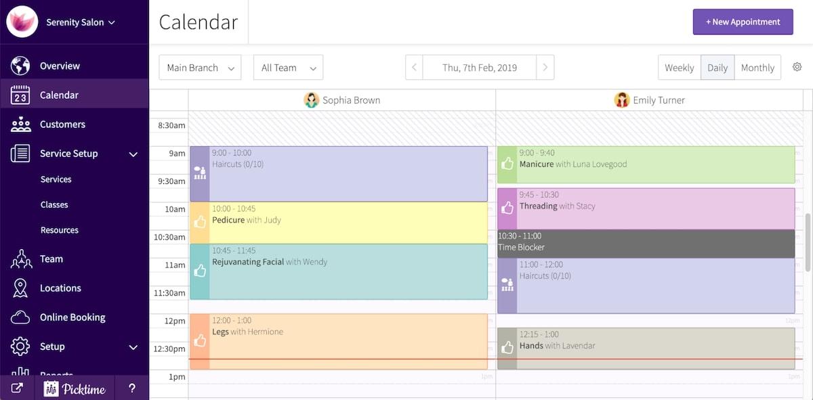This screenshot has width=813, height=400.
Task: Open Services in the sidebar menu
Action: [56, 179]
